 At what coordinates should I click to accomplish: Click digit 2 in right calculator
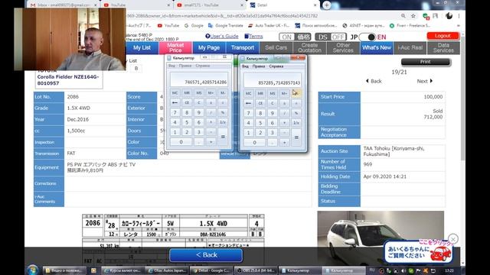260,132
